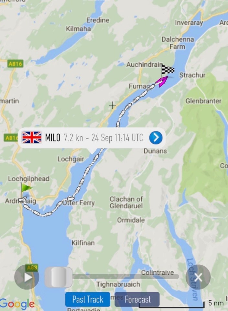This screenshot has width=228, height=311.
Task: Click the A816 road badge at top left
Action: tap(15, 64)
